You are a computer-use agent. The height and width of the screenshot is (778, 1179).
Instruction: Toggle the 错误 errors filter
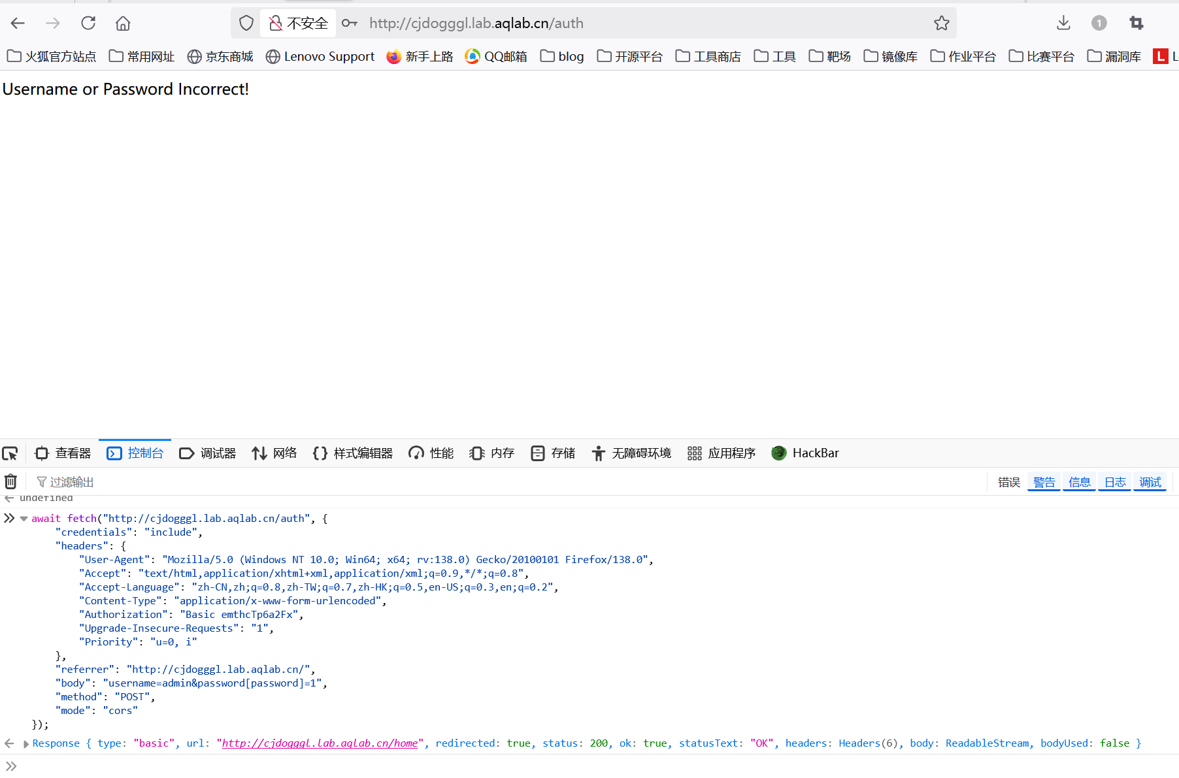1009,482
